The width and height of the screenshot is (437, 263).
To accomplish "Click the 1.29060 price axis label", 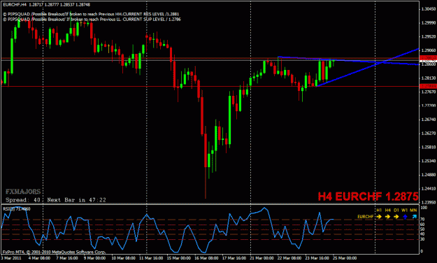I will (429, 50).
